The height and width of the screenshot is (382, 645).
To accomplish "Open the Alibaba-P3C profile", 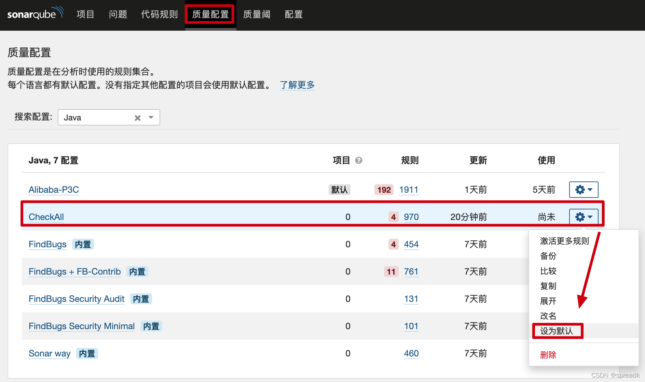I will (x=54, y=190).
